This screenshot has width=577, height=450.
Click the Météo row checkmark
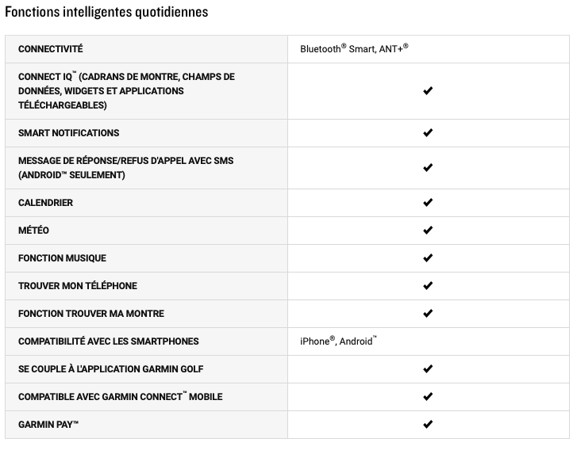click(x=428, y=231)
